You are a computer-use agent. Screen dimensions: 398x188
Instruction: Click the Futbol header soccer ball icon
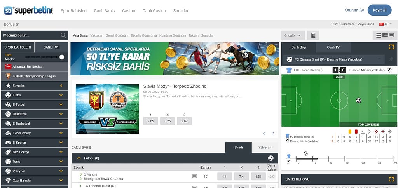(271, 158)
